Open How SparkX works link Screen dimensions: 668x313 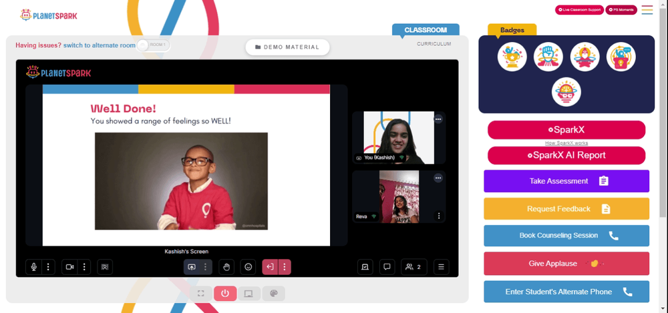point(566,143)
